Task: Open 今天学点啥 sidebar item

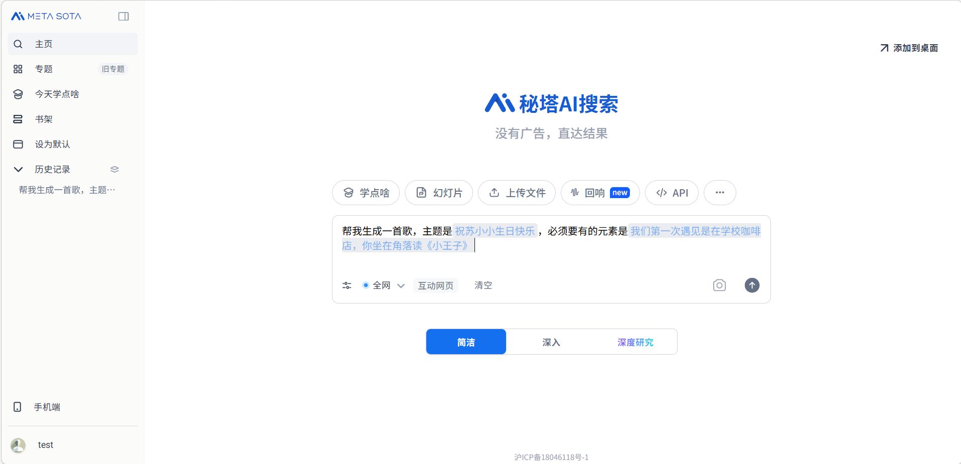Action: pos(57,94)
